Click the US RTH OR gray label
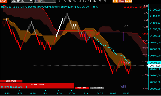The image size is (161, 96). coord(97,88)
